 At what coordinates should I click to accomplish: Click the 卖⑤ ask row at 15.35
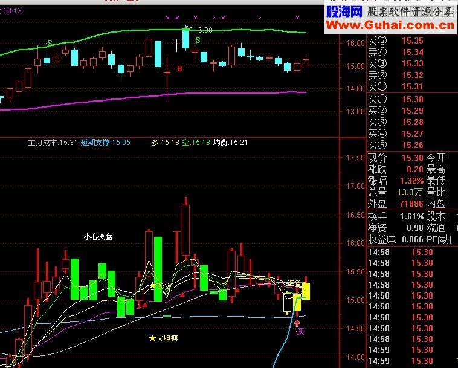(x=396, y=40)
